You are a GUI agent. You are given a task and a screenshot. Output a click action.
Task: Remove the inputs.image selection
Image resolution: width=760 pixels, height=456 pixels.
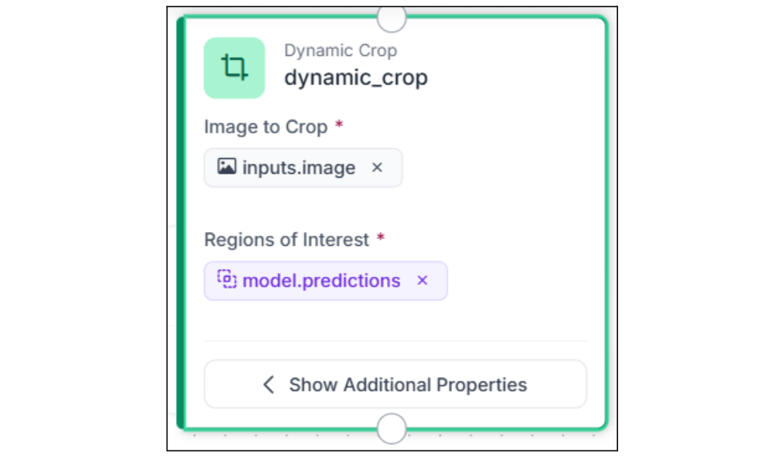[378, 168]
